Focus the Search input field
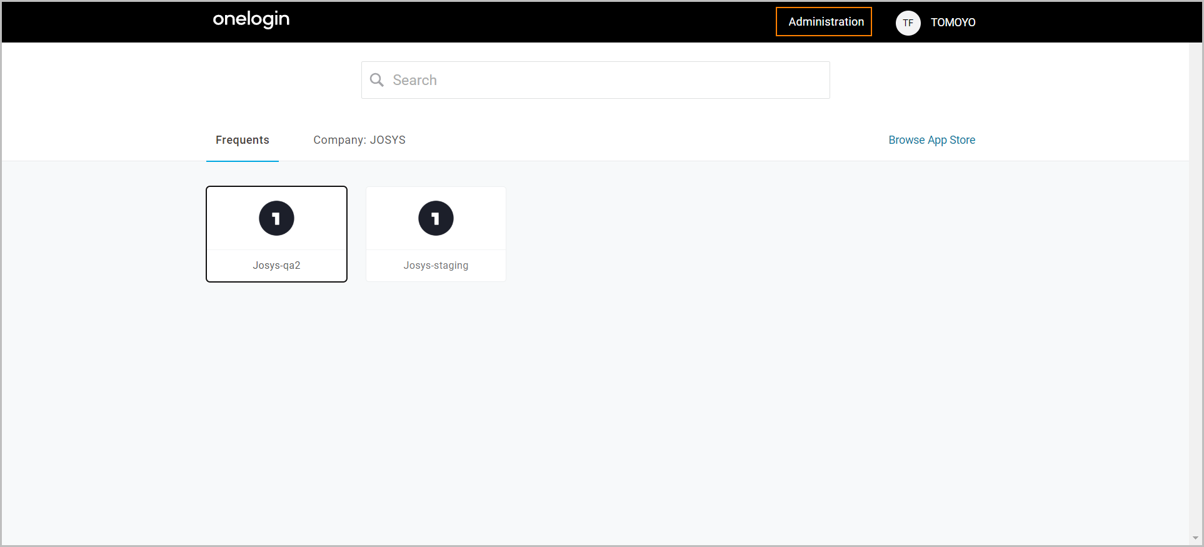 tap(595, 80)
